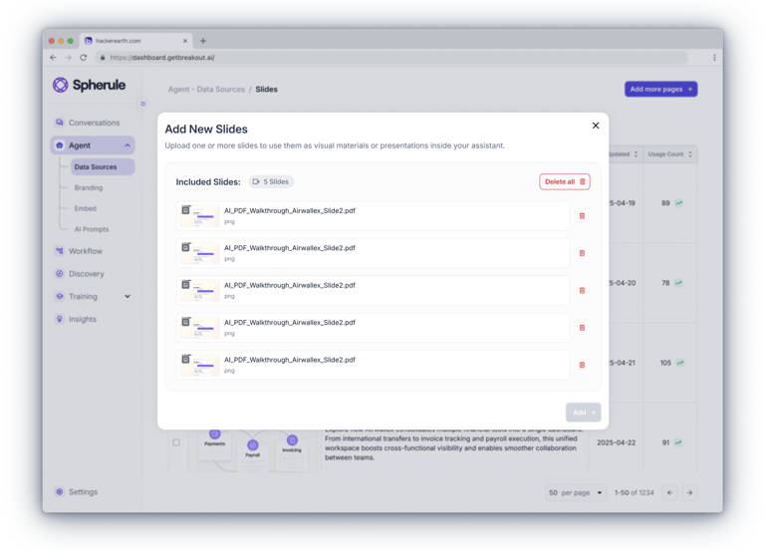This screenshot has height=551, width=765.
Task: Select Branding under Agent
Action: pos(89,188)
